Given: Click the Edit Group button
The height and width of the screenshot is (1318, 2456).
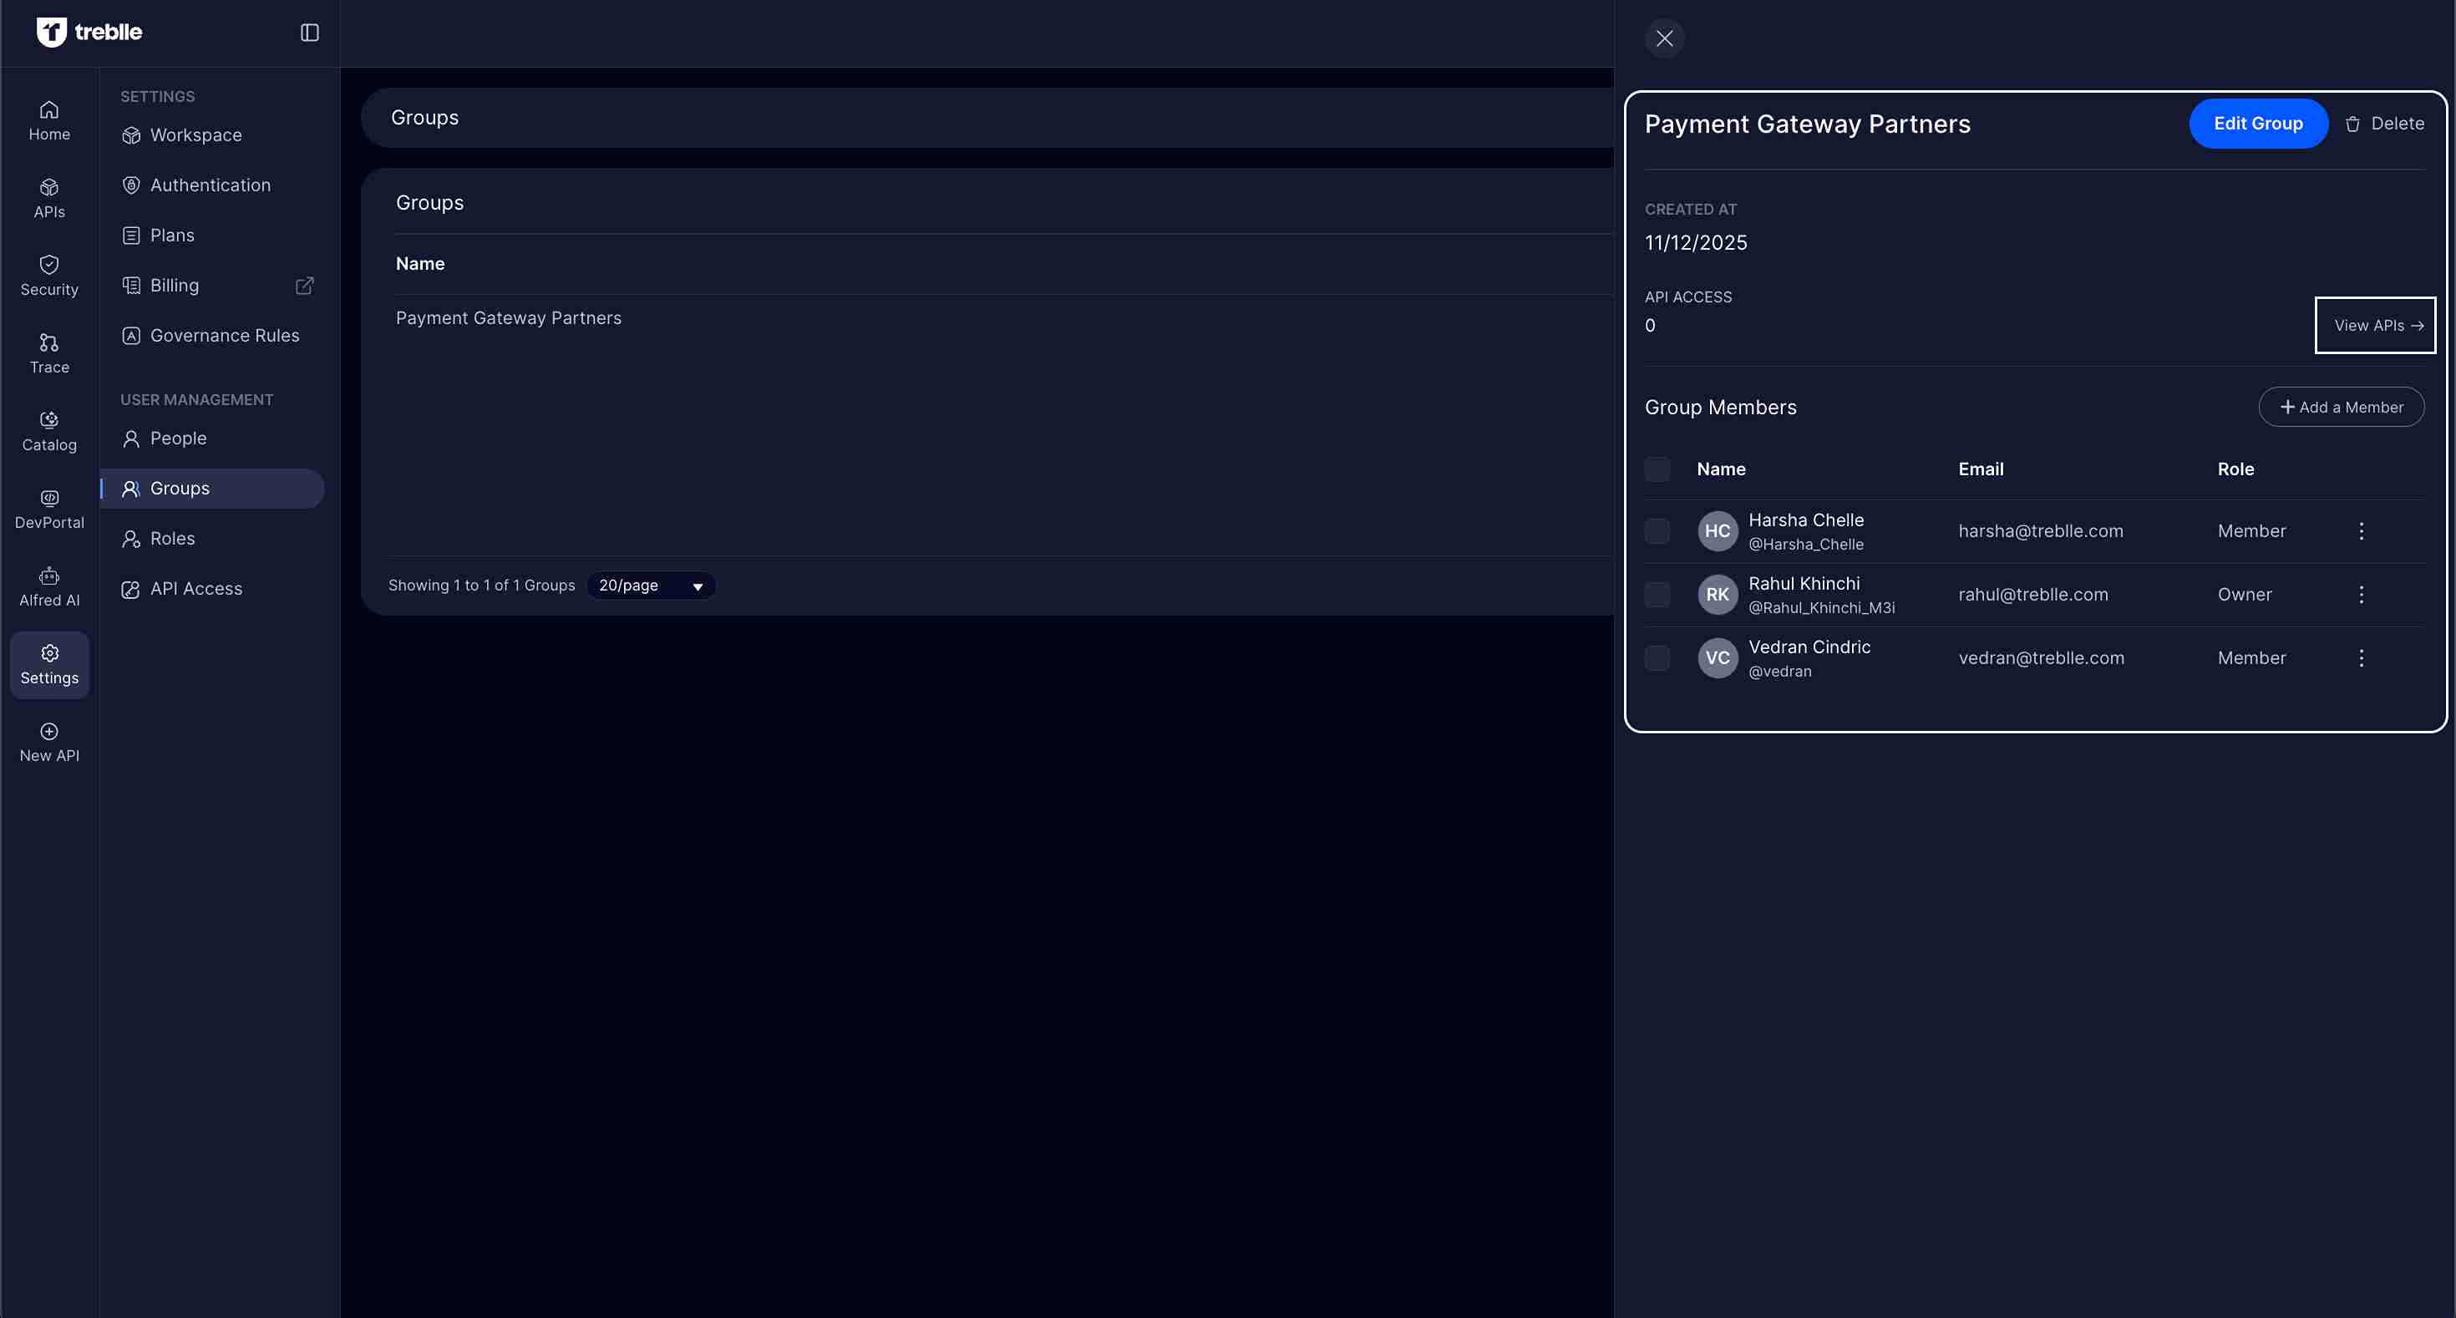Looking at the screenshot, I should (x=2258, y=123).
